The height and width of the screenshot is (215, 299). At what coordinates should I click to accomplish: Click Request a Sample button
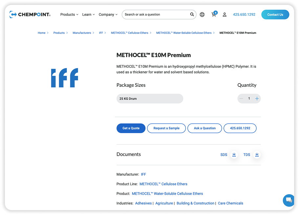click(x=166, y=128)
